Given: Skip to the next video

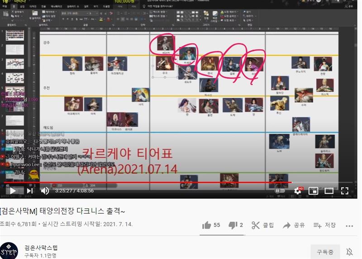Looking at the screenshot, I should tap(30, 191).
